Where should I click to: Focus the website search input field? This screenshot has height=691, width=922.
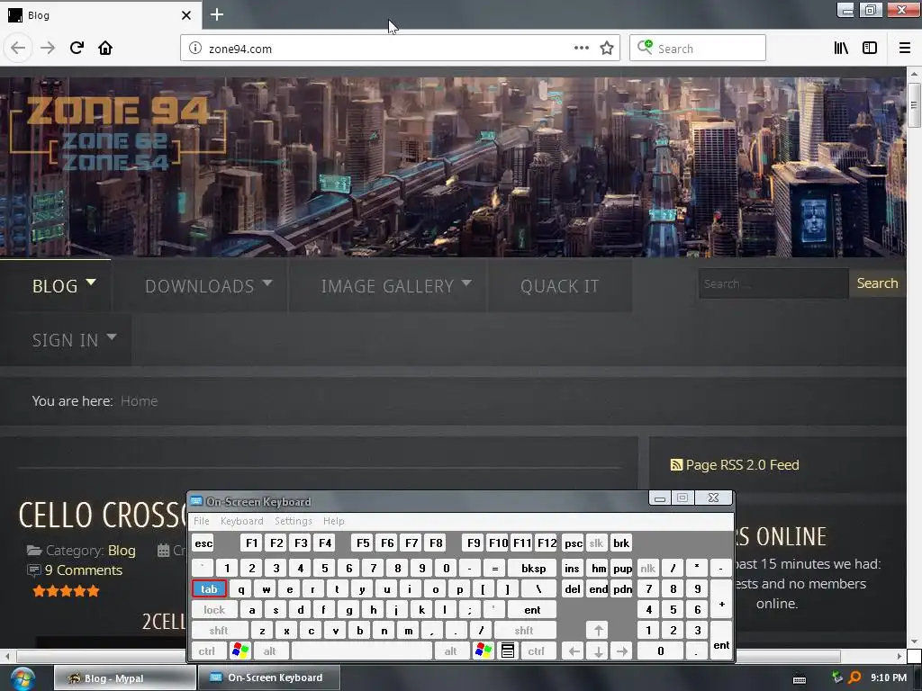click(773, 283)
